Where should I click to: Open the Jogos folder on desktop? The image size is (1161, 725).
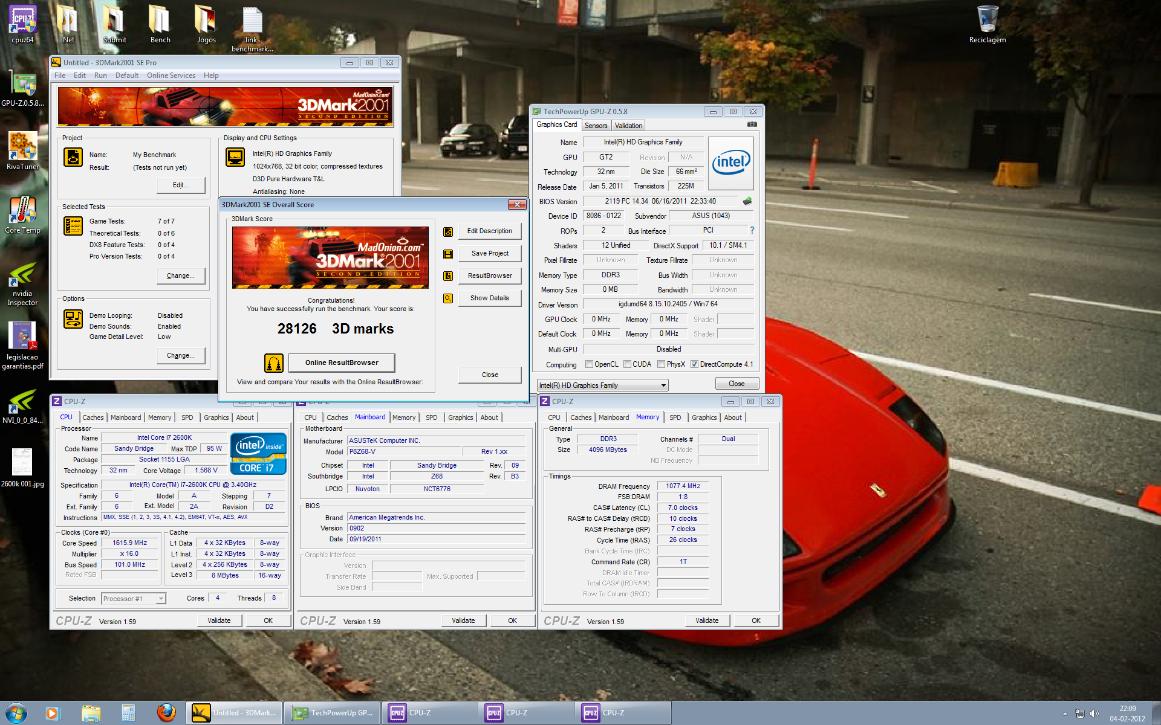pyautogui.click(x=206, y=25)
